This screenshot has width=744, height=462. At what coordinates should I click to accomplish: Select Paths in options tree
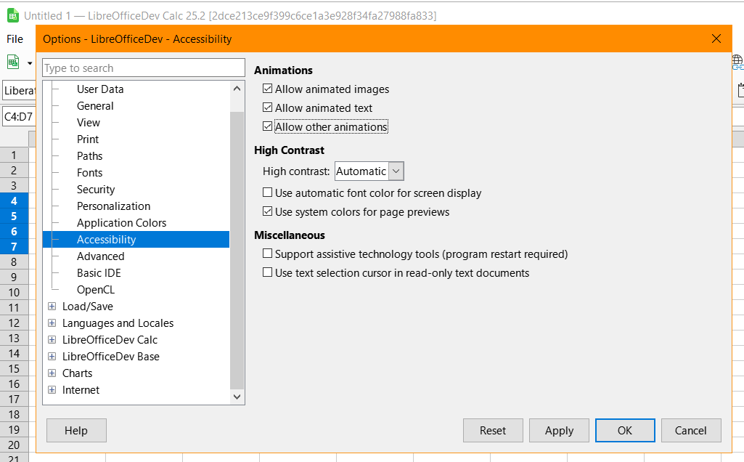point(90,155)
